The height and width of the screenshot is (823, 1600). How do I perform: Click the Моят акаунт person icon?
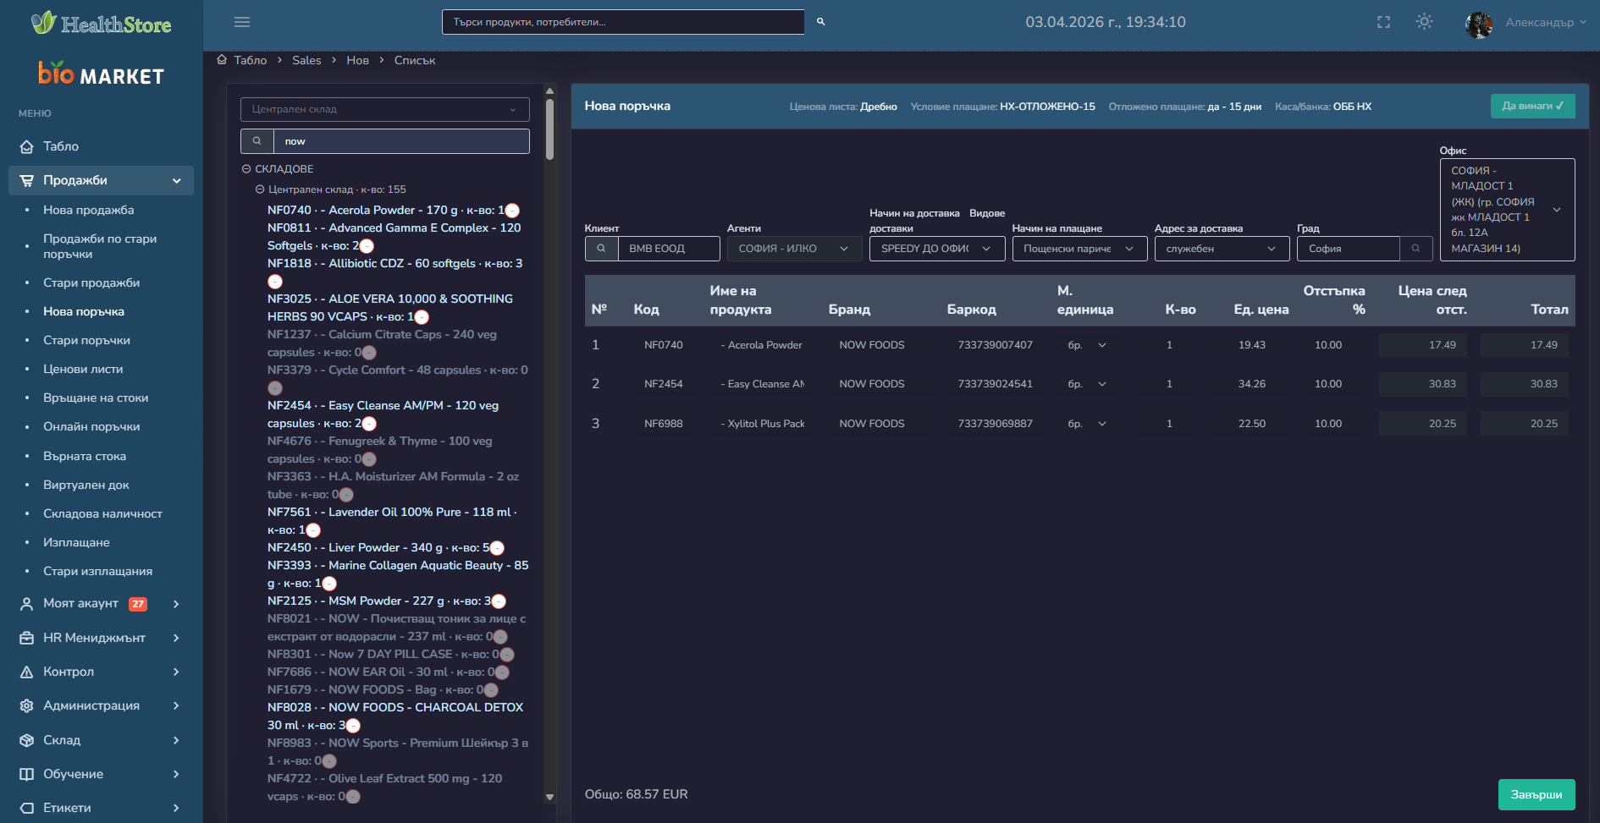[27, 603]
